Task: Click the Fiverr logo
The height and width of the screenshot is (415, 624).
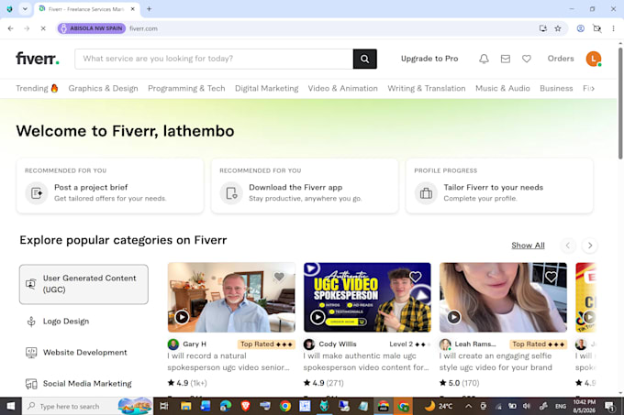Action: (x=38, y=59)
